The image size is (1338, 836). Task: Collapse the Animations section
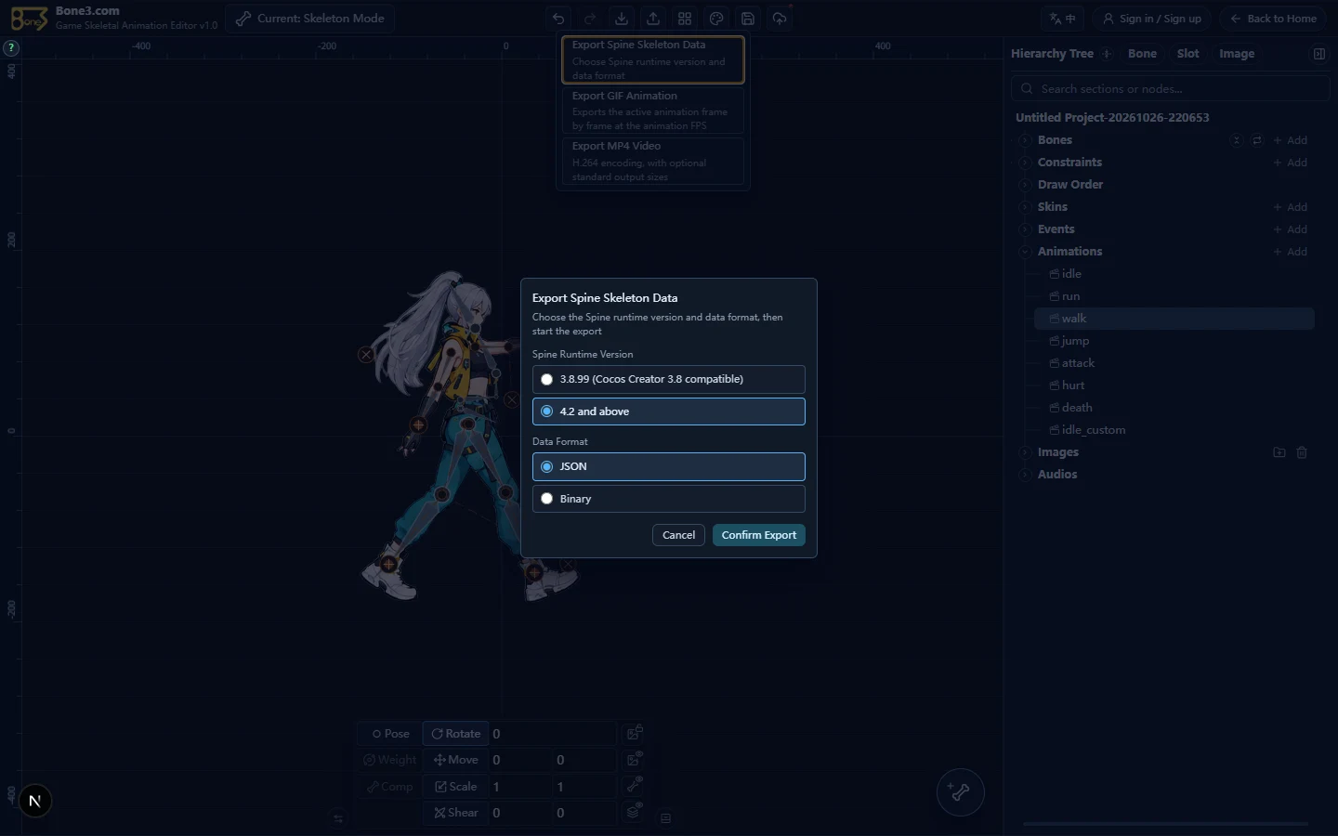point(1024,252)
